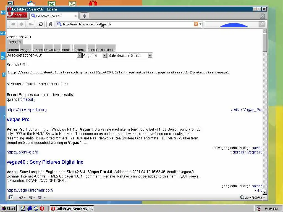Open the red Opera Menu button
Viewport: 283px width, 212px height.
[17, 15]
